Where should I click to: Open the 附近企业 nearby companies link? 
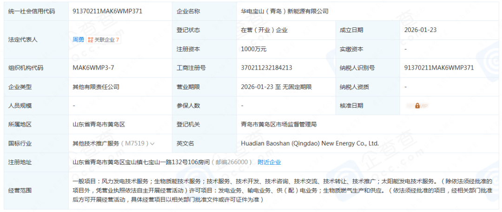(x=269, y=162)
